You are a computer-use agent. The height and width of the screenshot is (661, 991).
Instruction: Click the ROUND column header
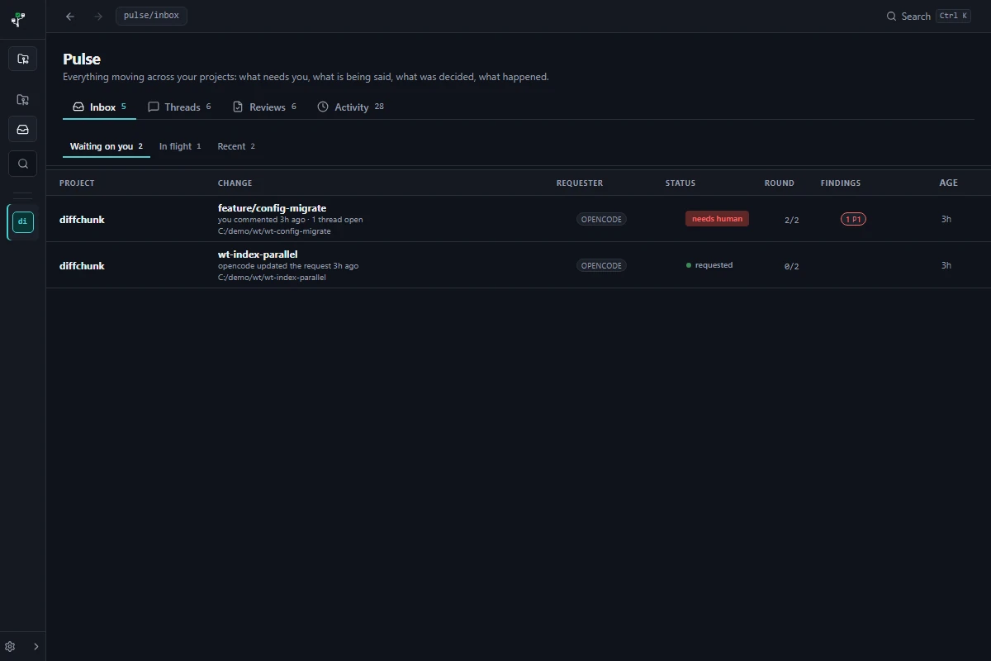pyautogui.click(x=780, y=183)
